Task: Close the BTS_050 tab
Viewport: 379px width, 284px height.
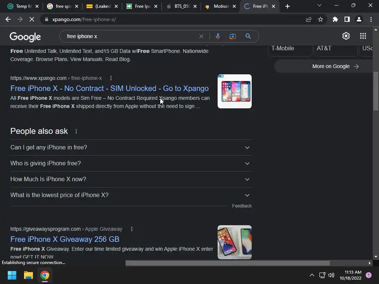Action: (x=195, y=7)
